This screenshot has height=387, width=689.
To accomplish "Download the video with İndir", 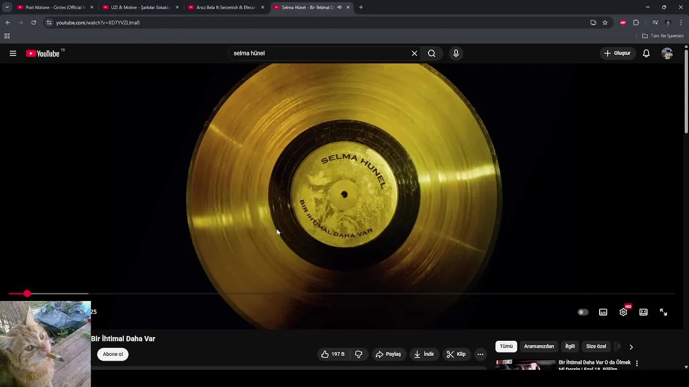I will [x=424, y=354].
